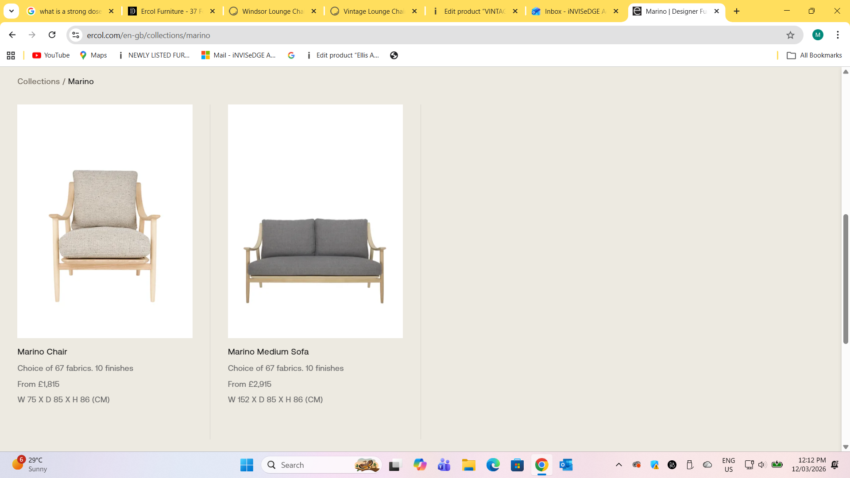The width and height of the screenshot is (850, 478).
Task: Close the Vintage Lounge Chair tab
Action: click(x=414, y=11)
